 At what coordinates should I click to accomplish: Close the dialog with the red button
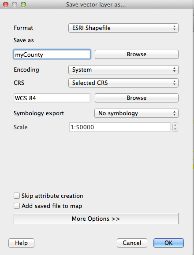pos(6,4)
